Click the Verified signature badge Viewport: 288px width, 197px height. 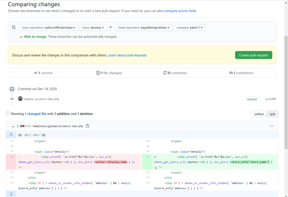click(x=252, y=99)
